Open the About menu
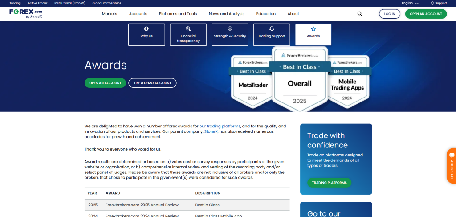The image size is (456, 217). tap(293, 14)
